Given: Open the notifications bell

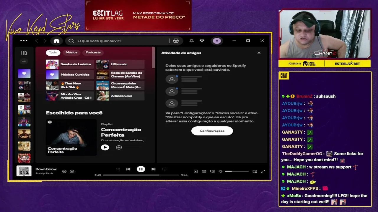Looking at the screenshot, I should pyautogui.click(x=192, y=41).
